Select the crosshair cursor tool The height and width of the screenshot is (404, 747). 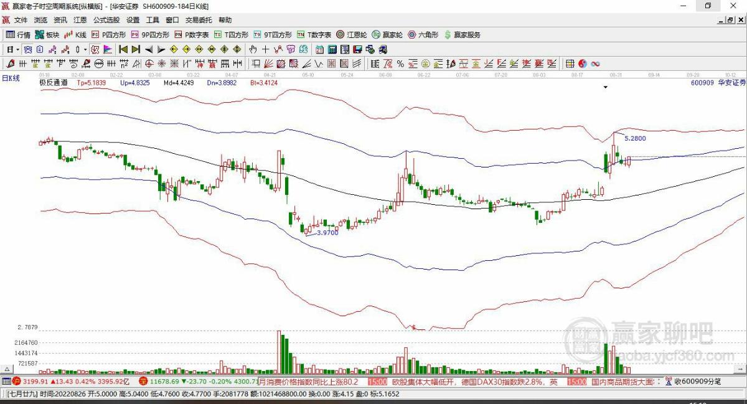tap(266, 49)
